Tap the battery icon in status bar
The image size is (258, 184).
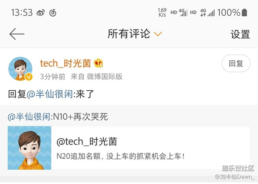245,12
